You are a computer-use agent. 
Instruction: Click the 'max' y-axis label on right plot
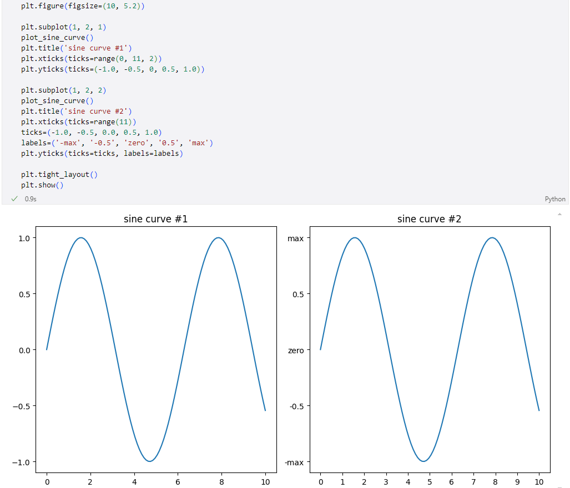tap(295, 238)
